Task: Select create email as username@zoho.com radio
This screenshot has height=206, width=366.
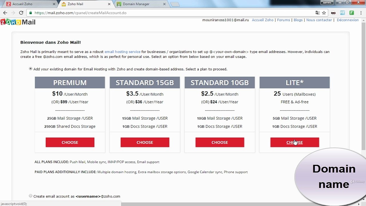Action: click(x=31, y=196)
